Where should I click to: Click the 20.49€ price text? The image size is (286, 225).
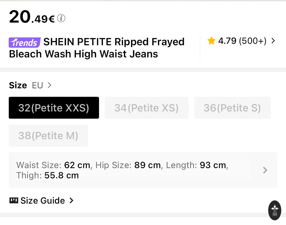(32, 17)
